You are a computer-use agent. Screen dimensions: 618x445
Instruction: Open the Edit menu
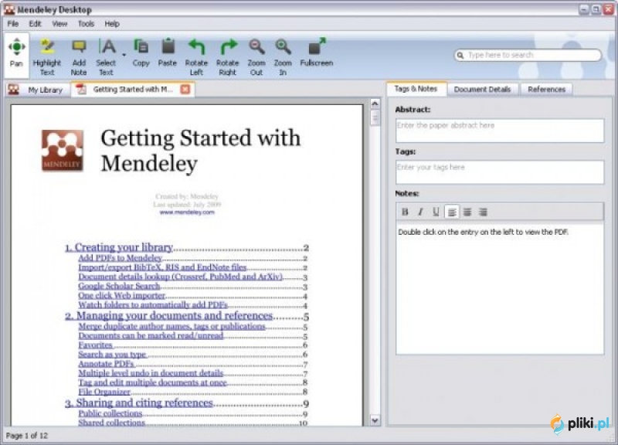tap(35, 24)
